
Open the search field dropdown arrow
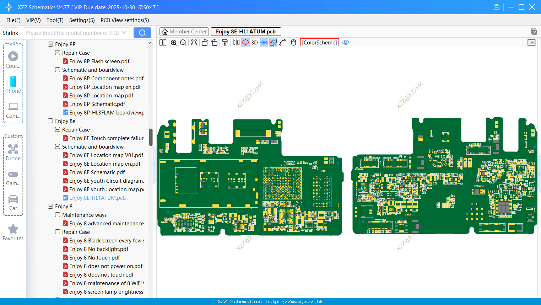(124, 33)
